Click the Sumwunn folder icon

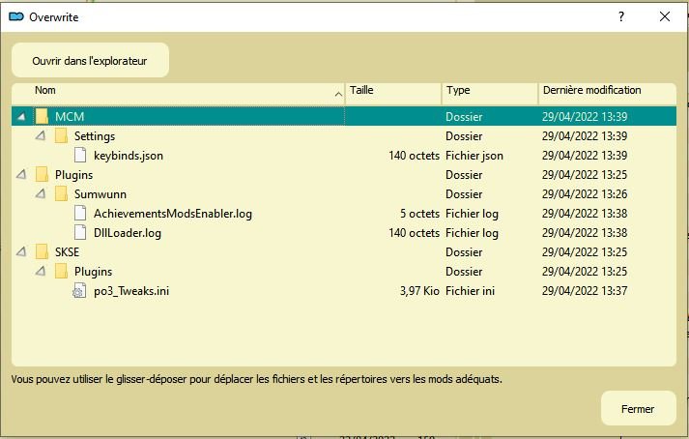tap(61, 194)
